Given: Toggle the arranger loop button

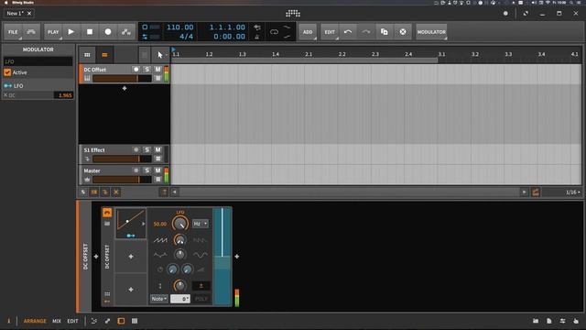Looking at the screenshot, I should [274, 32].
